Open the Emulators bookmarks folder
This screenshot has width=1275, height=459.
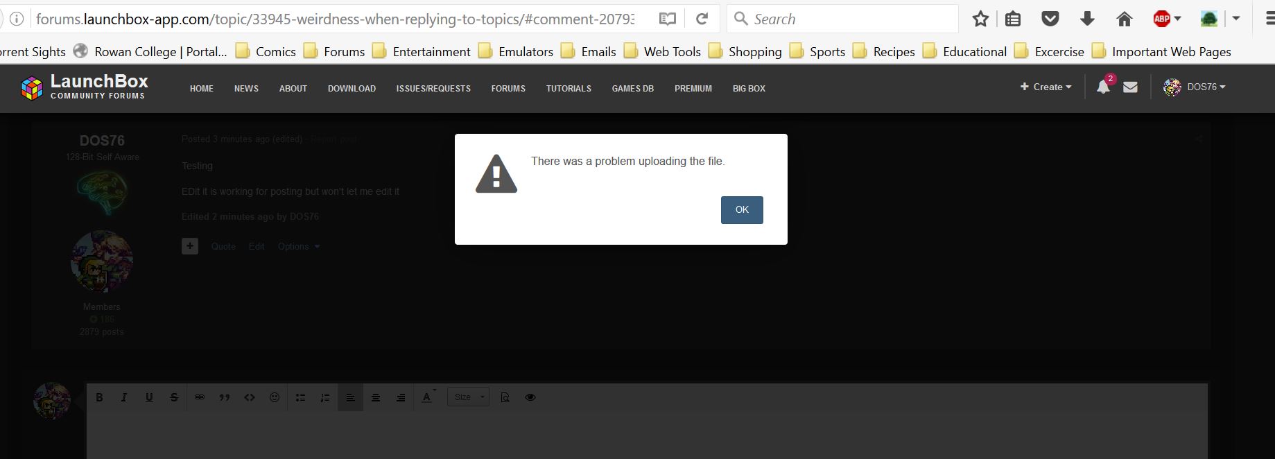coord(516,51)
